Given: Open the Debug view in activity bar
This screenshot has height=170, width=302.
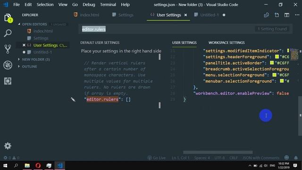Looking at the screenshot, I should pyautogui.click(x=8, y=65).
